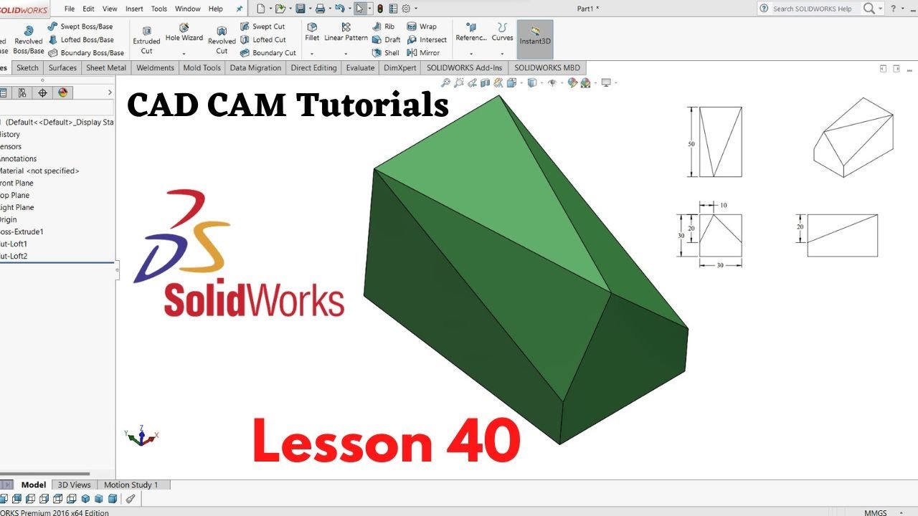
Task: Click the New document icon
Action: point(260,9)
